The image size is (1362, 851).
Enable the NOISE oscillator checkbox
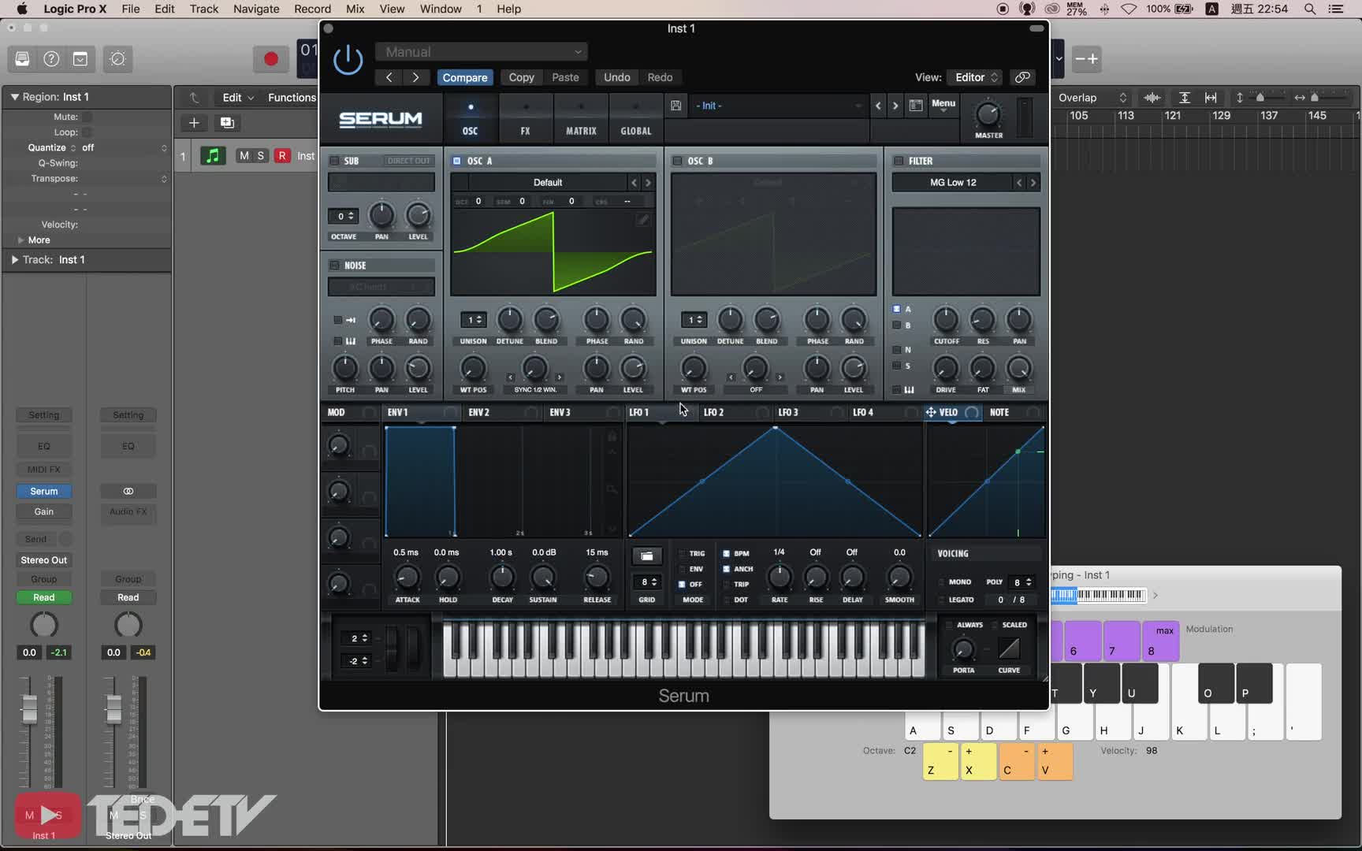[334, 266]
